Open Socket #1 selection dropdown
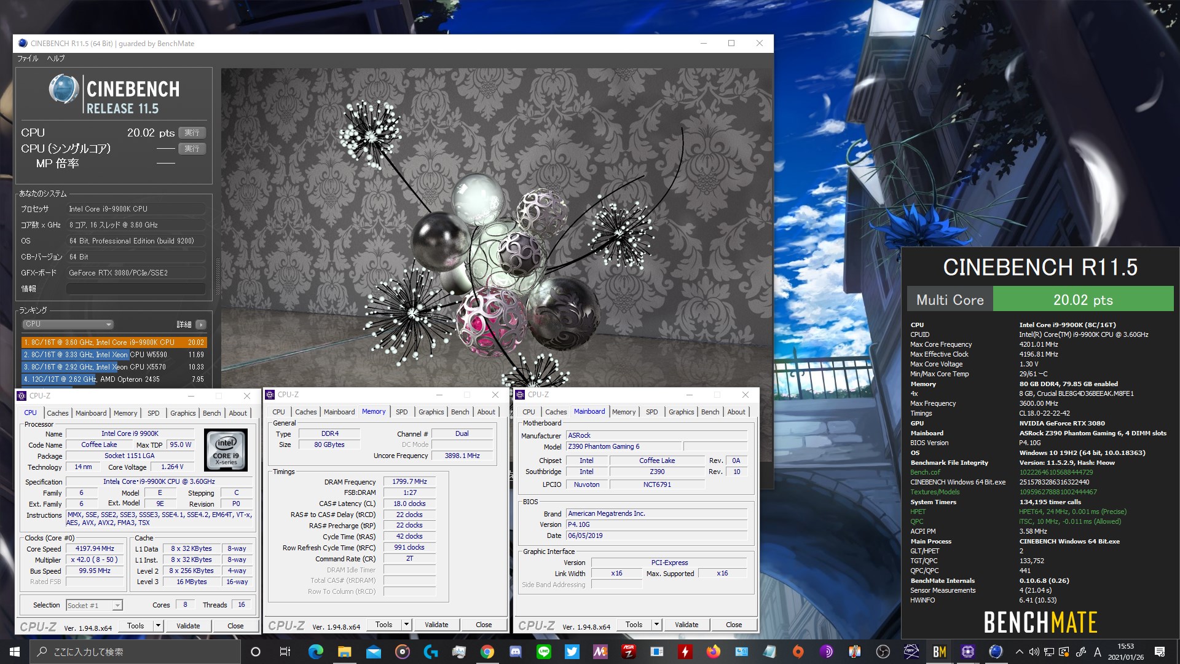Viewport: 1180px width, 664px height. coord(94,606)
